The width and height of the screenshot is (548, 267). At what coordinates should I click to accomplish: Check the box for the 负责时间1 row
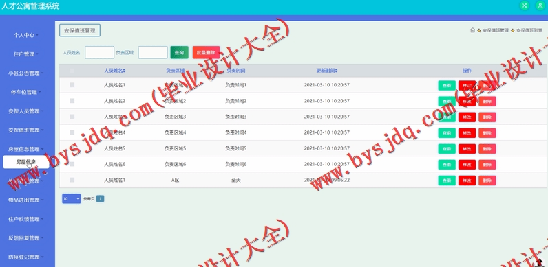coord(72,84)
